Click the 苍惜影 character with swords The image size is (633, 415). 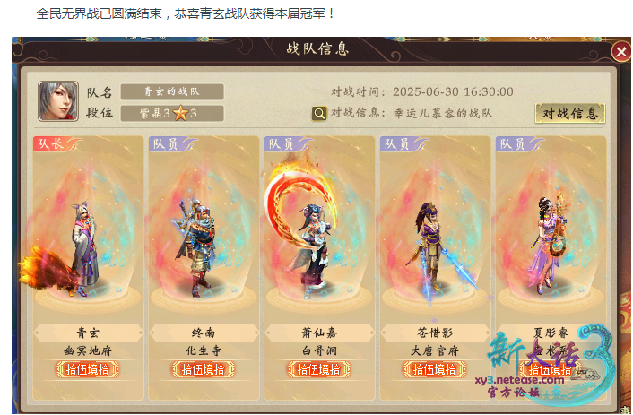coord(434,250)
